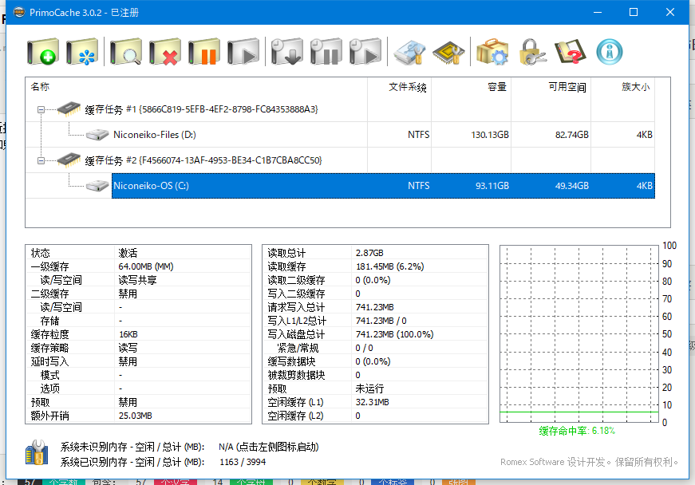Viewport: 695px width, 485px height.
Task: Click the 容量 column header
Action: pyautogui.click(x=471, y=87)
